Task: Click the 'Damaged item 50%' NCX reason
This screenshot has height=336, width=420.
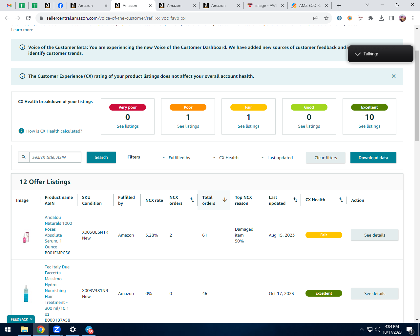Action: [x=244, y=235]
